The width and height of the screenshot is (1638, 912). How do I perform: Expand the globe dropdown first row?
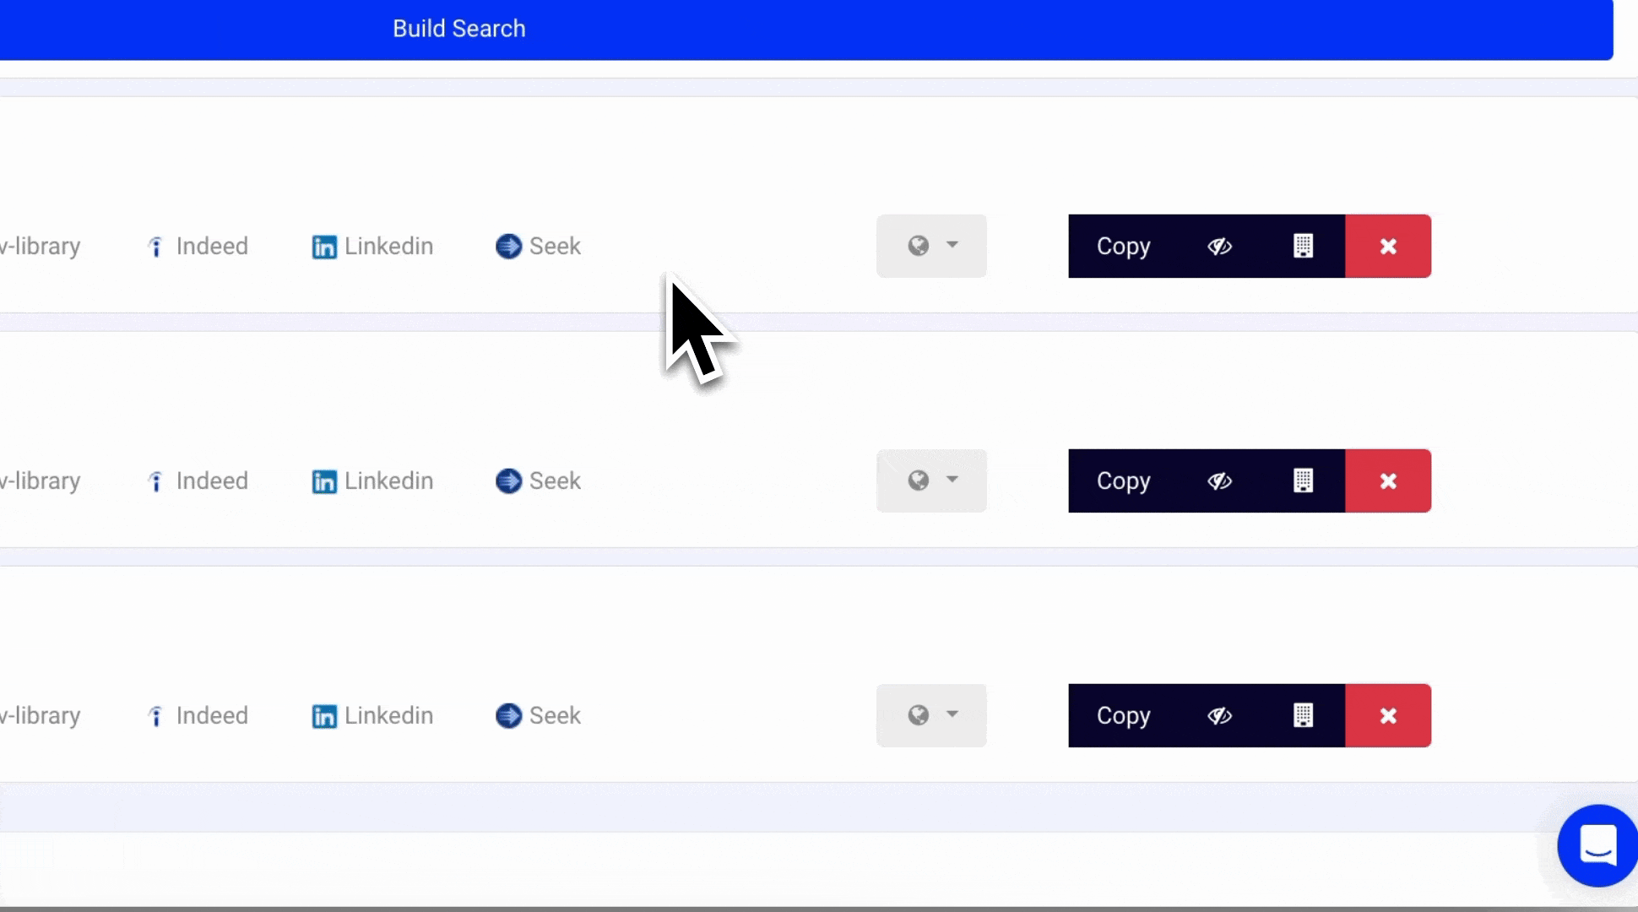(930, 245)
